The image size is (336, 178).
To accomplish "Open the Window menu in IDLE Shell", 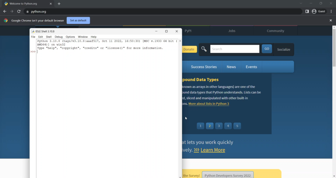I will 83,37.
